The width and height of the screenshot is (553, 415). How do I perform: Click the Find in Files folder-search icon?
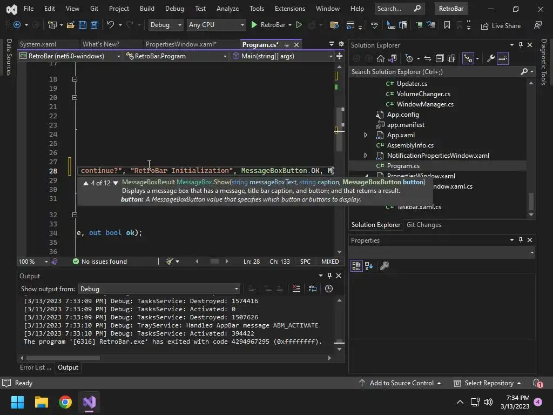point(334,25)
